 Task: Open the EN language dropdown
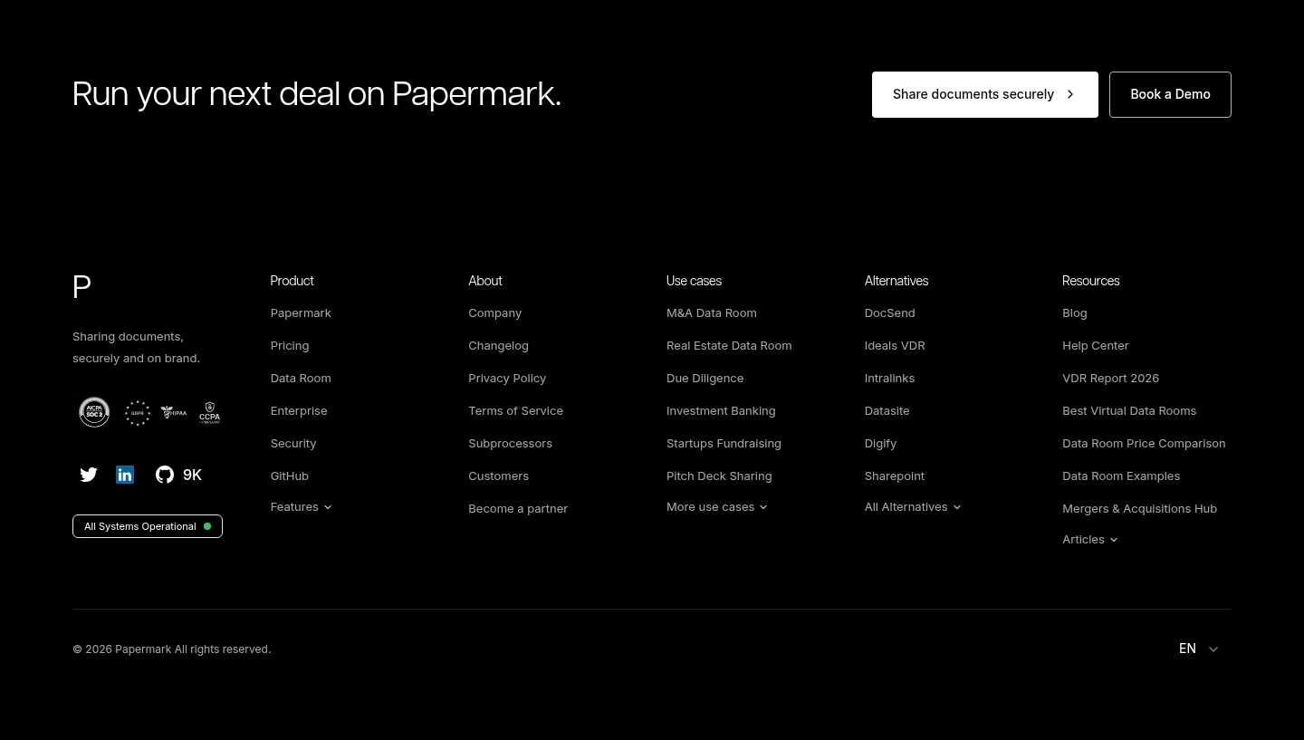click(x=1199, y=649)
